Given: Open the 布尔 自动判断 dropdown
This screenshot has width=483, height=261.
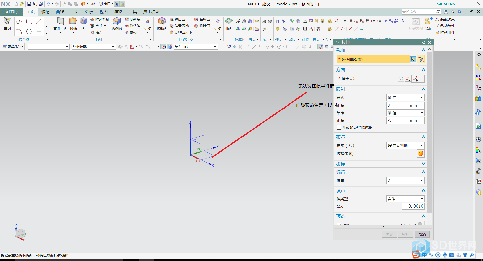Looking at the screenshot, I should coord(405,145).
